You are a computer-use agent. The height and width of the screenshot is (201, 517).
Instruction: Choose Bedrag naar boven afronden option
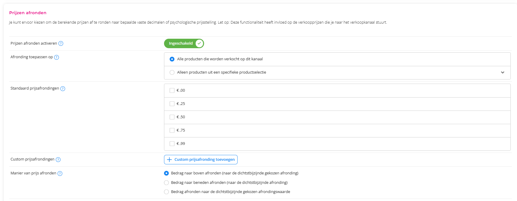[166, 173]
